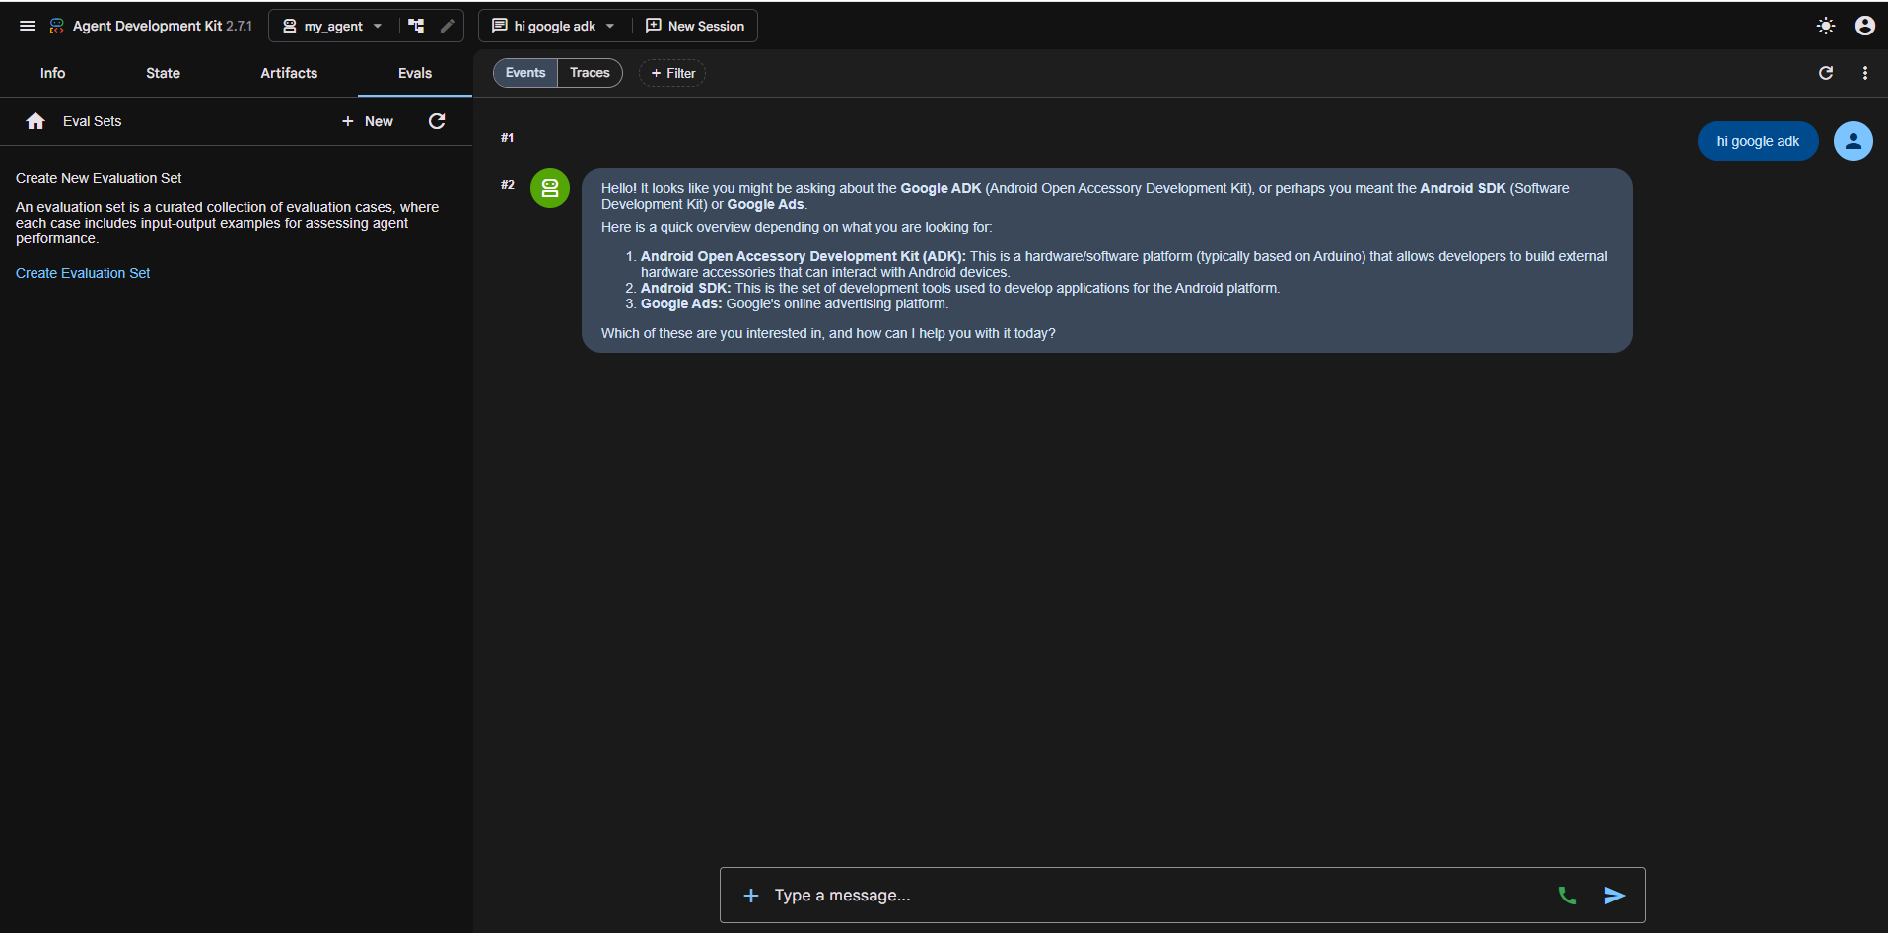Click the Eval Sets home icon
Screen dimensions: 1888x933
[x=35, y=121]
